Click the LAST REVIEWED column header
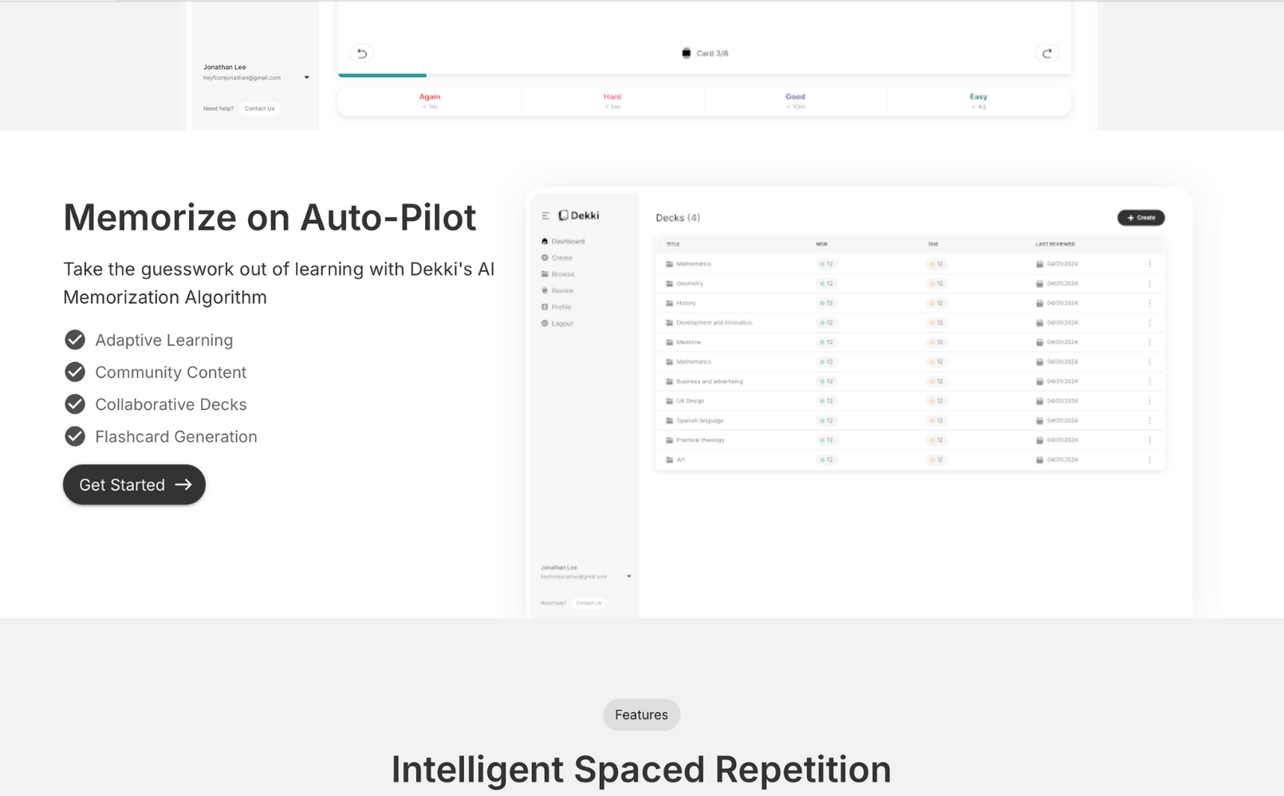 (1055, 244)
